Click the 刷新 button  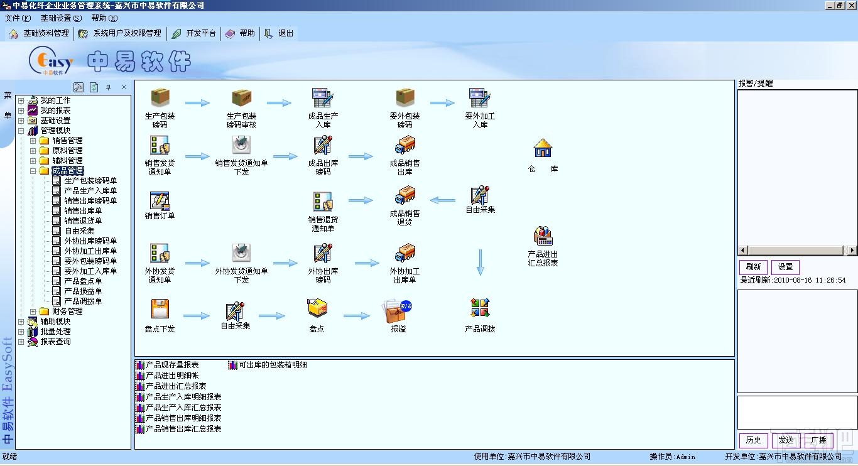click(753, 267)
